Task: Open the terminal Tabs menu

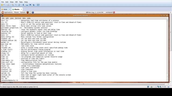Action: [24, 18]
